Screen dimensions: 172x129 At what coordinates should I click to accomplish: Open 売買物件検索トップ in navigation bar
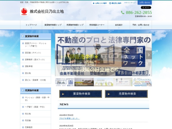point(75,25)
